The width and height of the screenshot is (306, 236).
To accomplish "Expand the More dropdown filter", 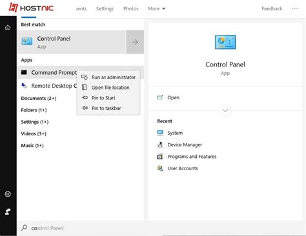I will tap(156, 8).
